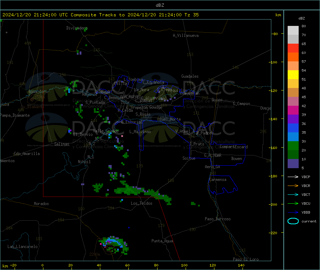Click the timestamp Composite Tracks header text
Screen dimensions: 320x270
click(x=100, y=15)
